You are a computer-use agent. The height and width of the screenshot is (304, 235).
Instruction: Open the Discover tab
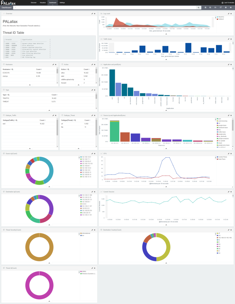pyautogui.click(x=34, y=2)
